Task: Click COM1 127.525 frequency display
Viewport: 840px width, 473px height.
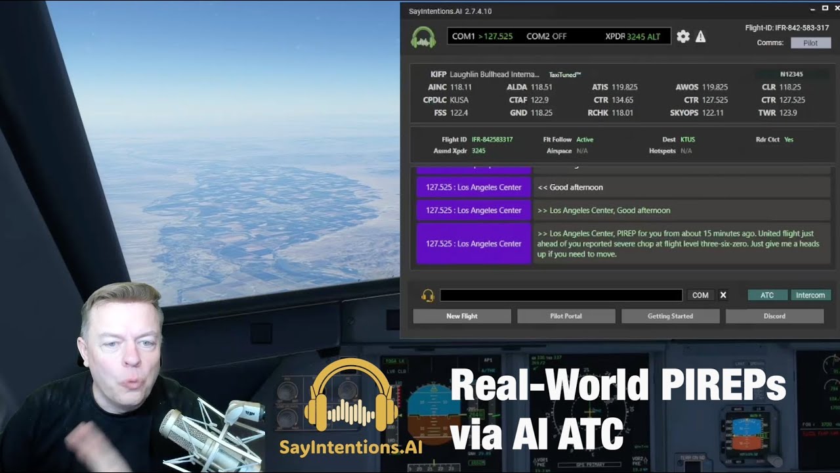Action: (482, 36)
